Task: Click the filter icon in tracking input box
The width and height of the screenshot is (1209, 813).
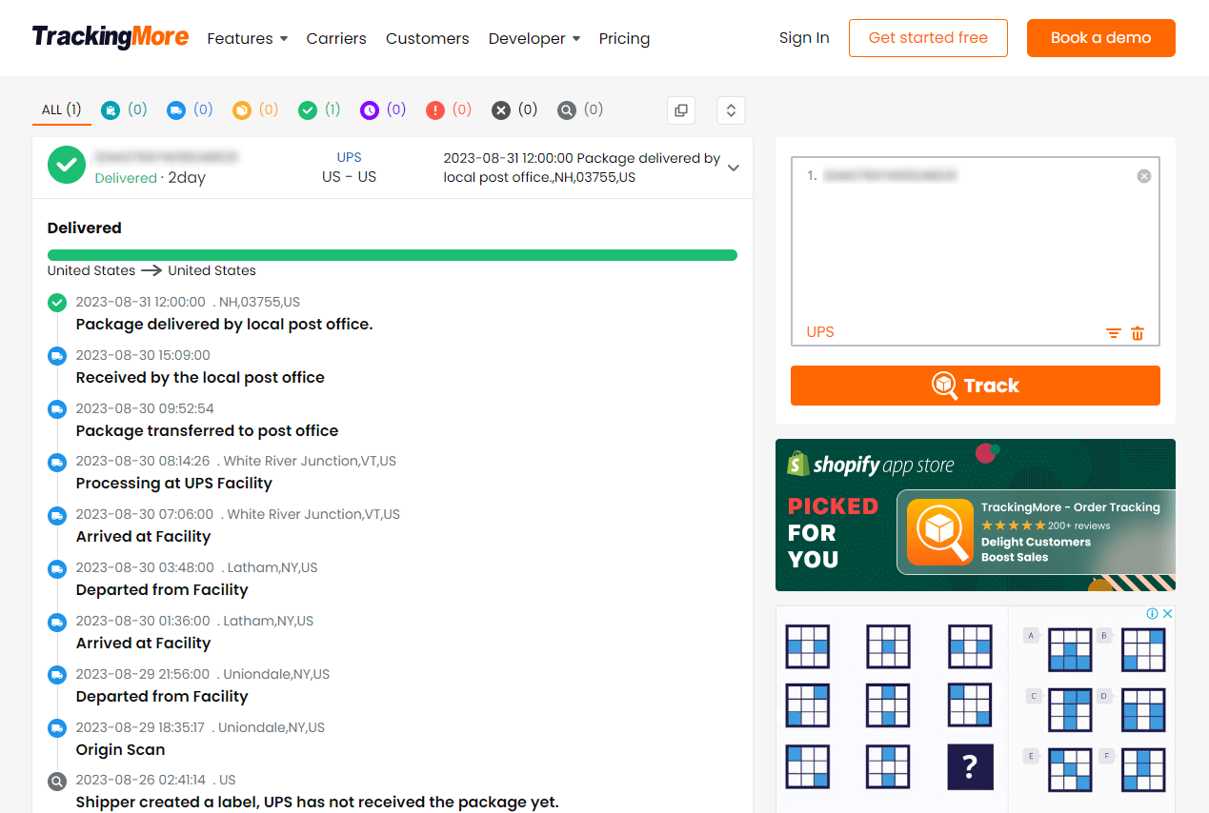Action: pyautogui.click(x=1113, y=333)
